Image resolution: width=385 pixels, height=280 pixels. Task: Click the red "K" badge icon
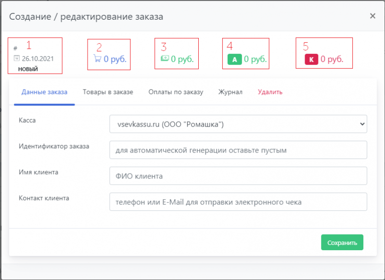point(311,60)
